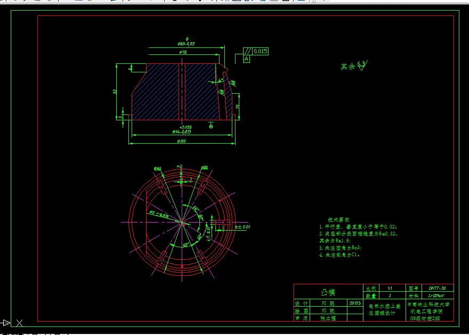Select the ø70 diameter dimension

click(x=183, y=52)
